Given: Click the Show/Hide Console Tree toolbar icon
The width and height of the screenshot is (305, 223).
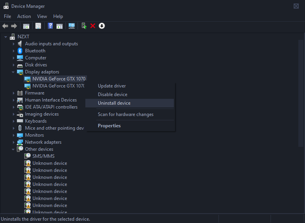Looking at the screenshot, I should [26, 26].
